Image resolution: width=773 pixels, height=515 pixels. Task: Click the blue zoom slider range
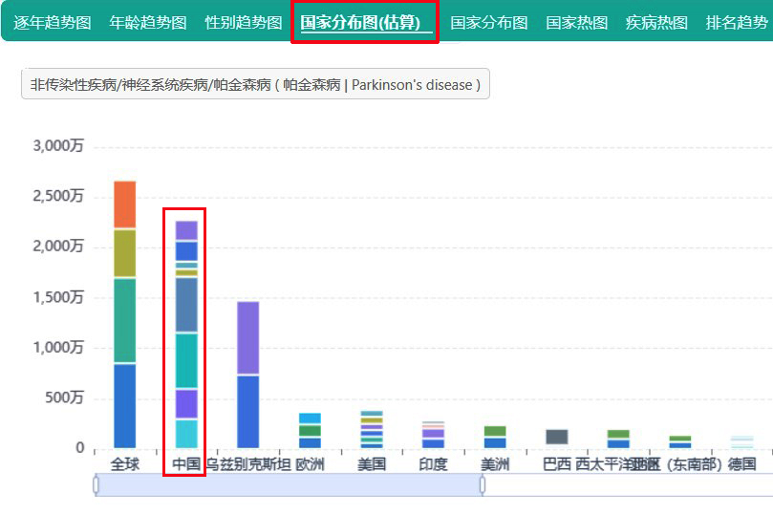289,485
